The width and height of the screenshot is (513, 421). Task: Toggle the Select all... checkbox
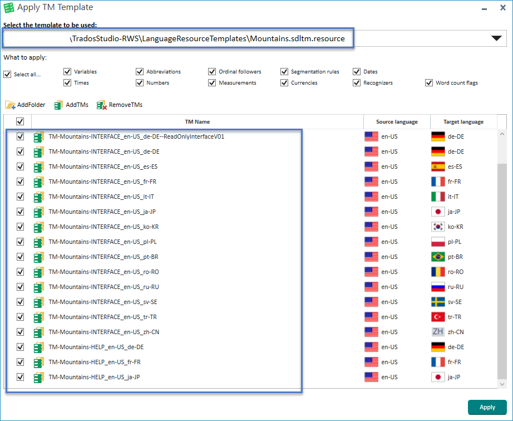(x=7, y=74)
